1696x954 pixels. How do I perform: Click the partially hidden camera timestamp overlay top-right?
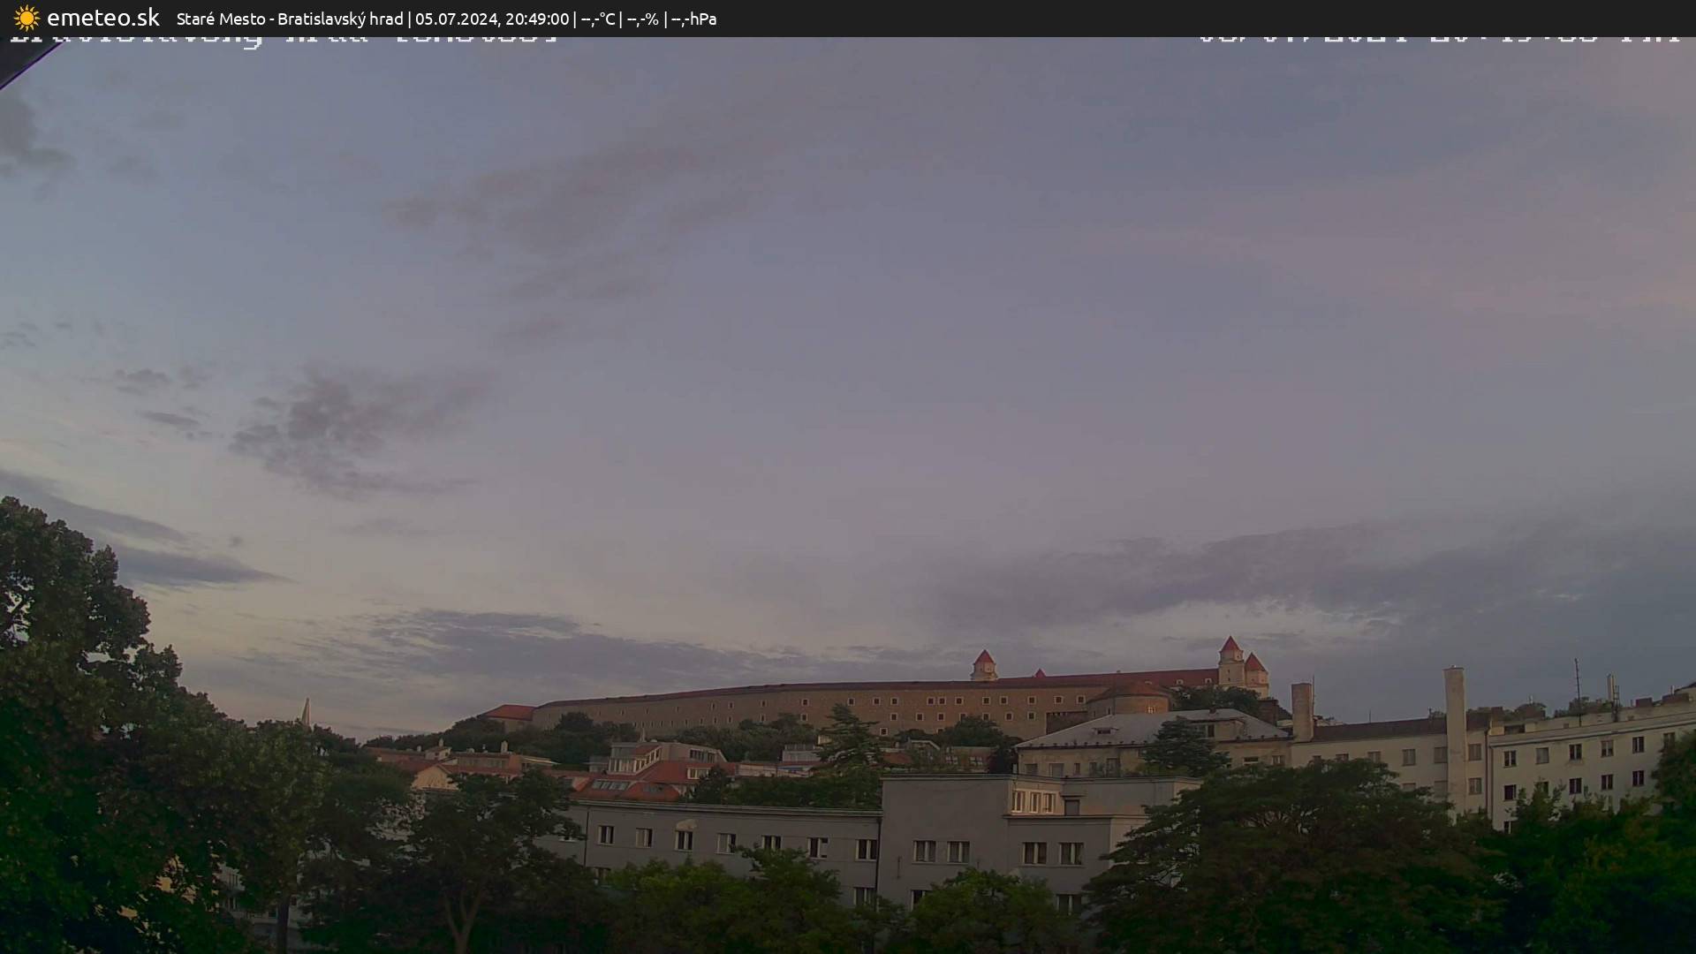point(1438,39)
